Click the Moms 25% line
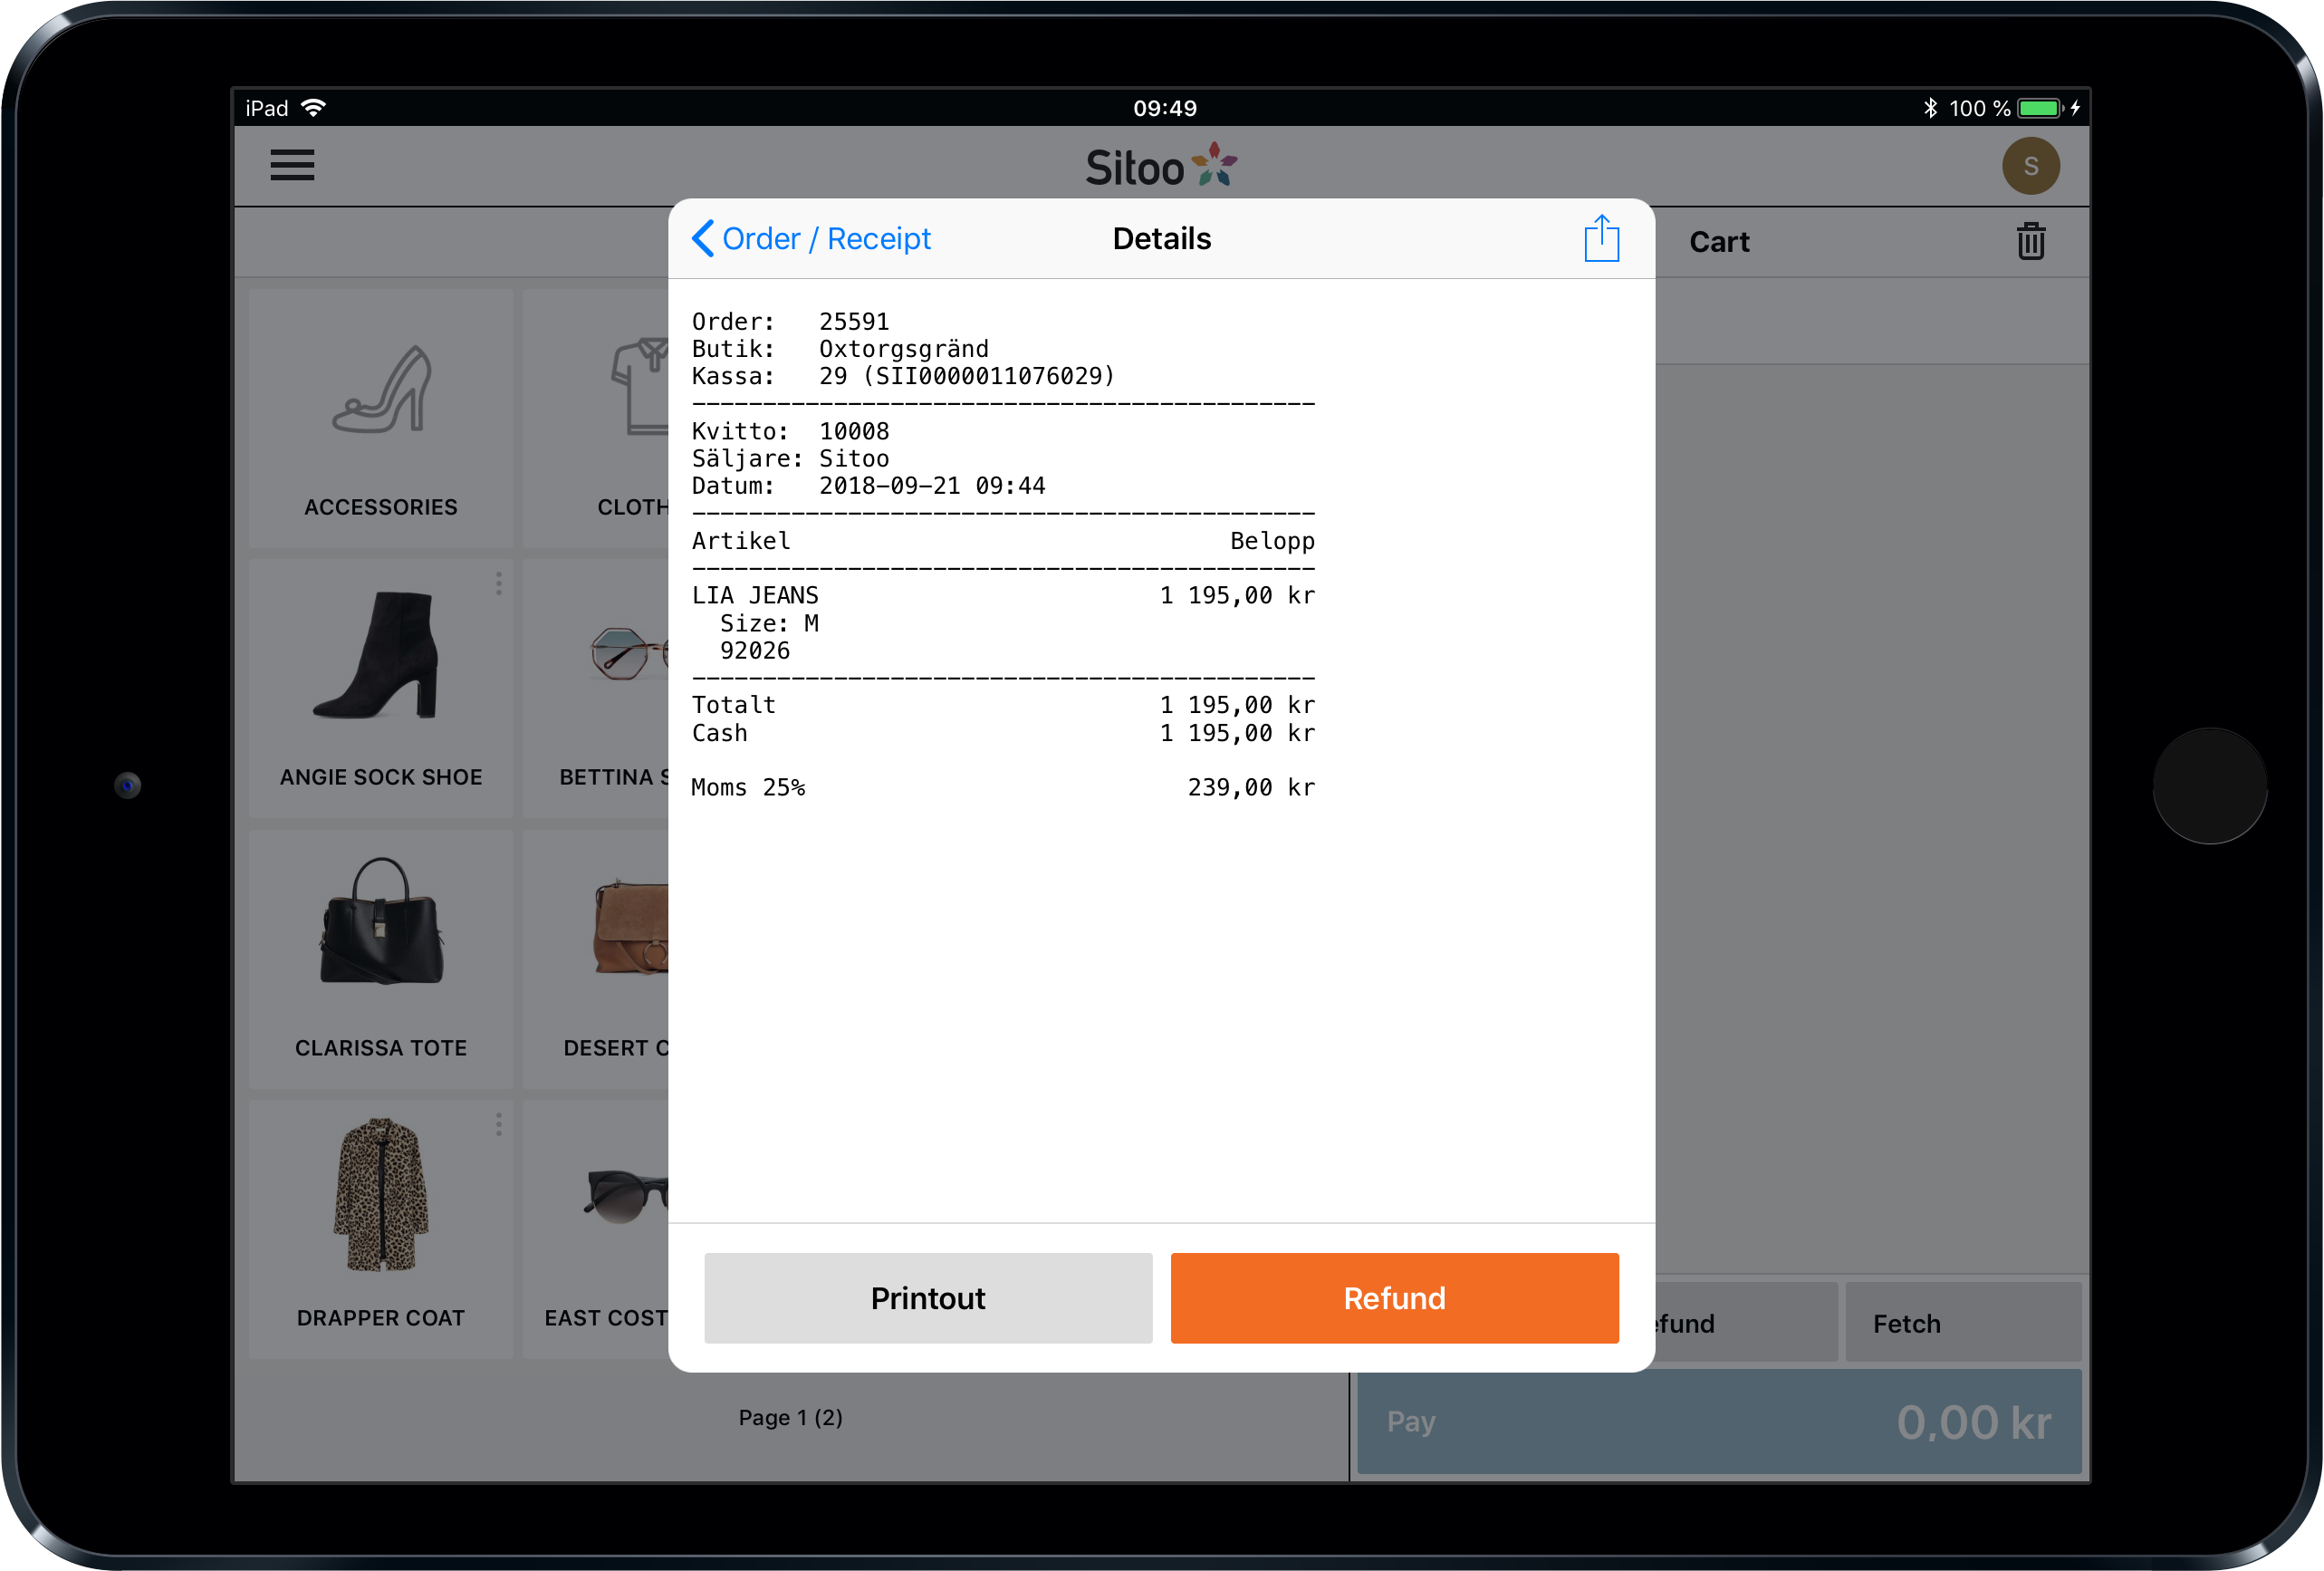The width and height of the screenshot is (2324, 1571). [1003, 787]
